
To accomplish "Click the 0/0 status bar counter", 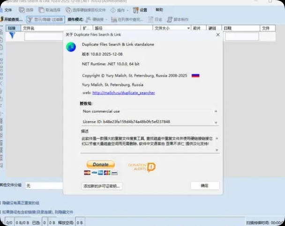I will (9, 222).
